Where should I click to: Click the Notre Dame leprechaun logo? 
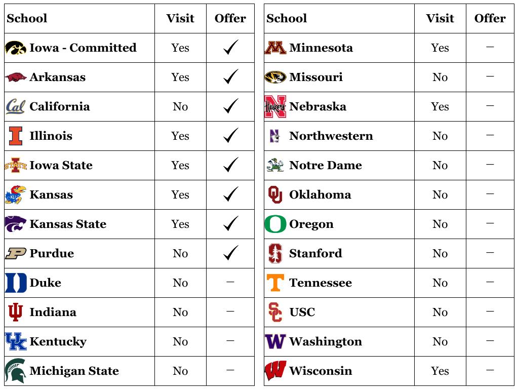275,166
